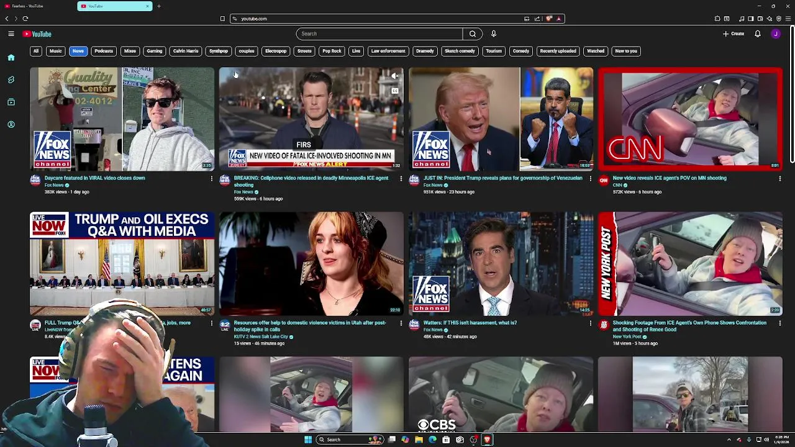
Task: Select the Music filter chip
Action: tap(56, 51)
